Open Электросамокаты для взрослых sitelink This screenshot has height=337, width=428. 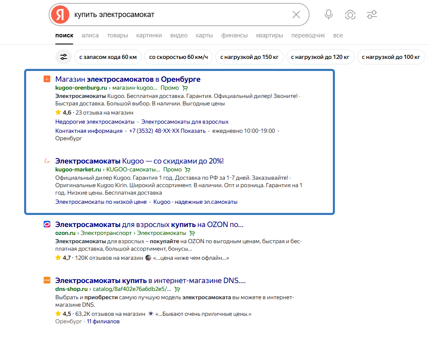pyautogui.click(x=185, y=122)
